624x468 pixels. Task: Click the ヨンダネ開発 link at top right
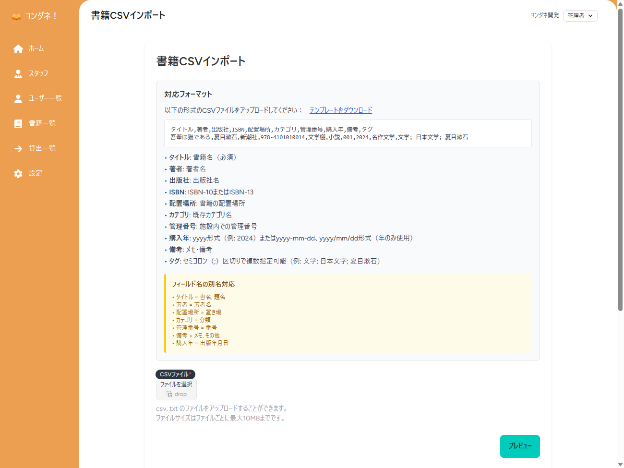coord(544,15)
